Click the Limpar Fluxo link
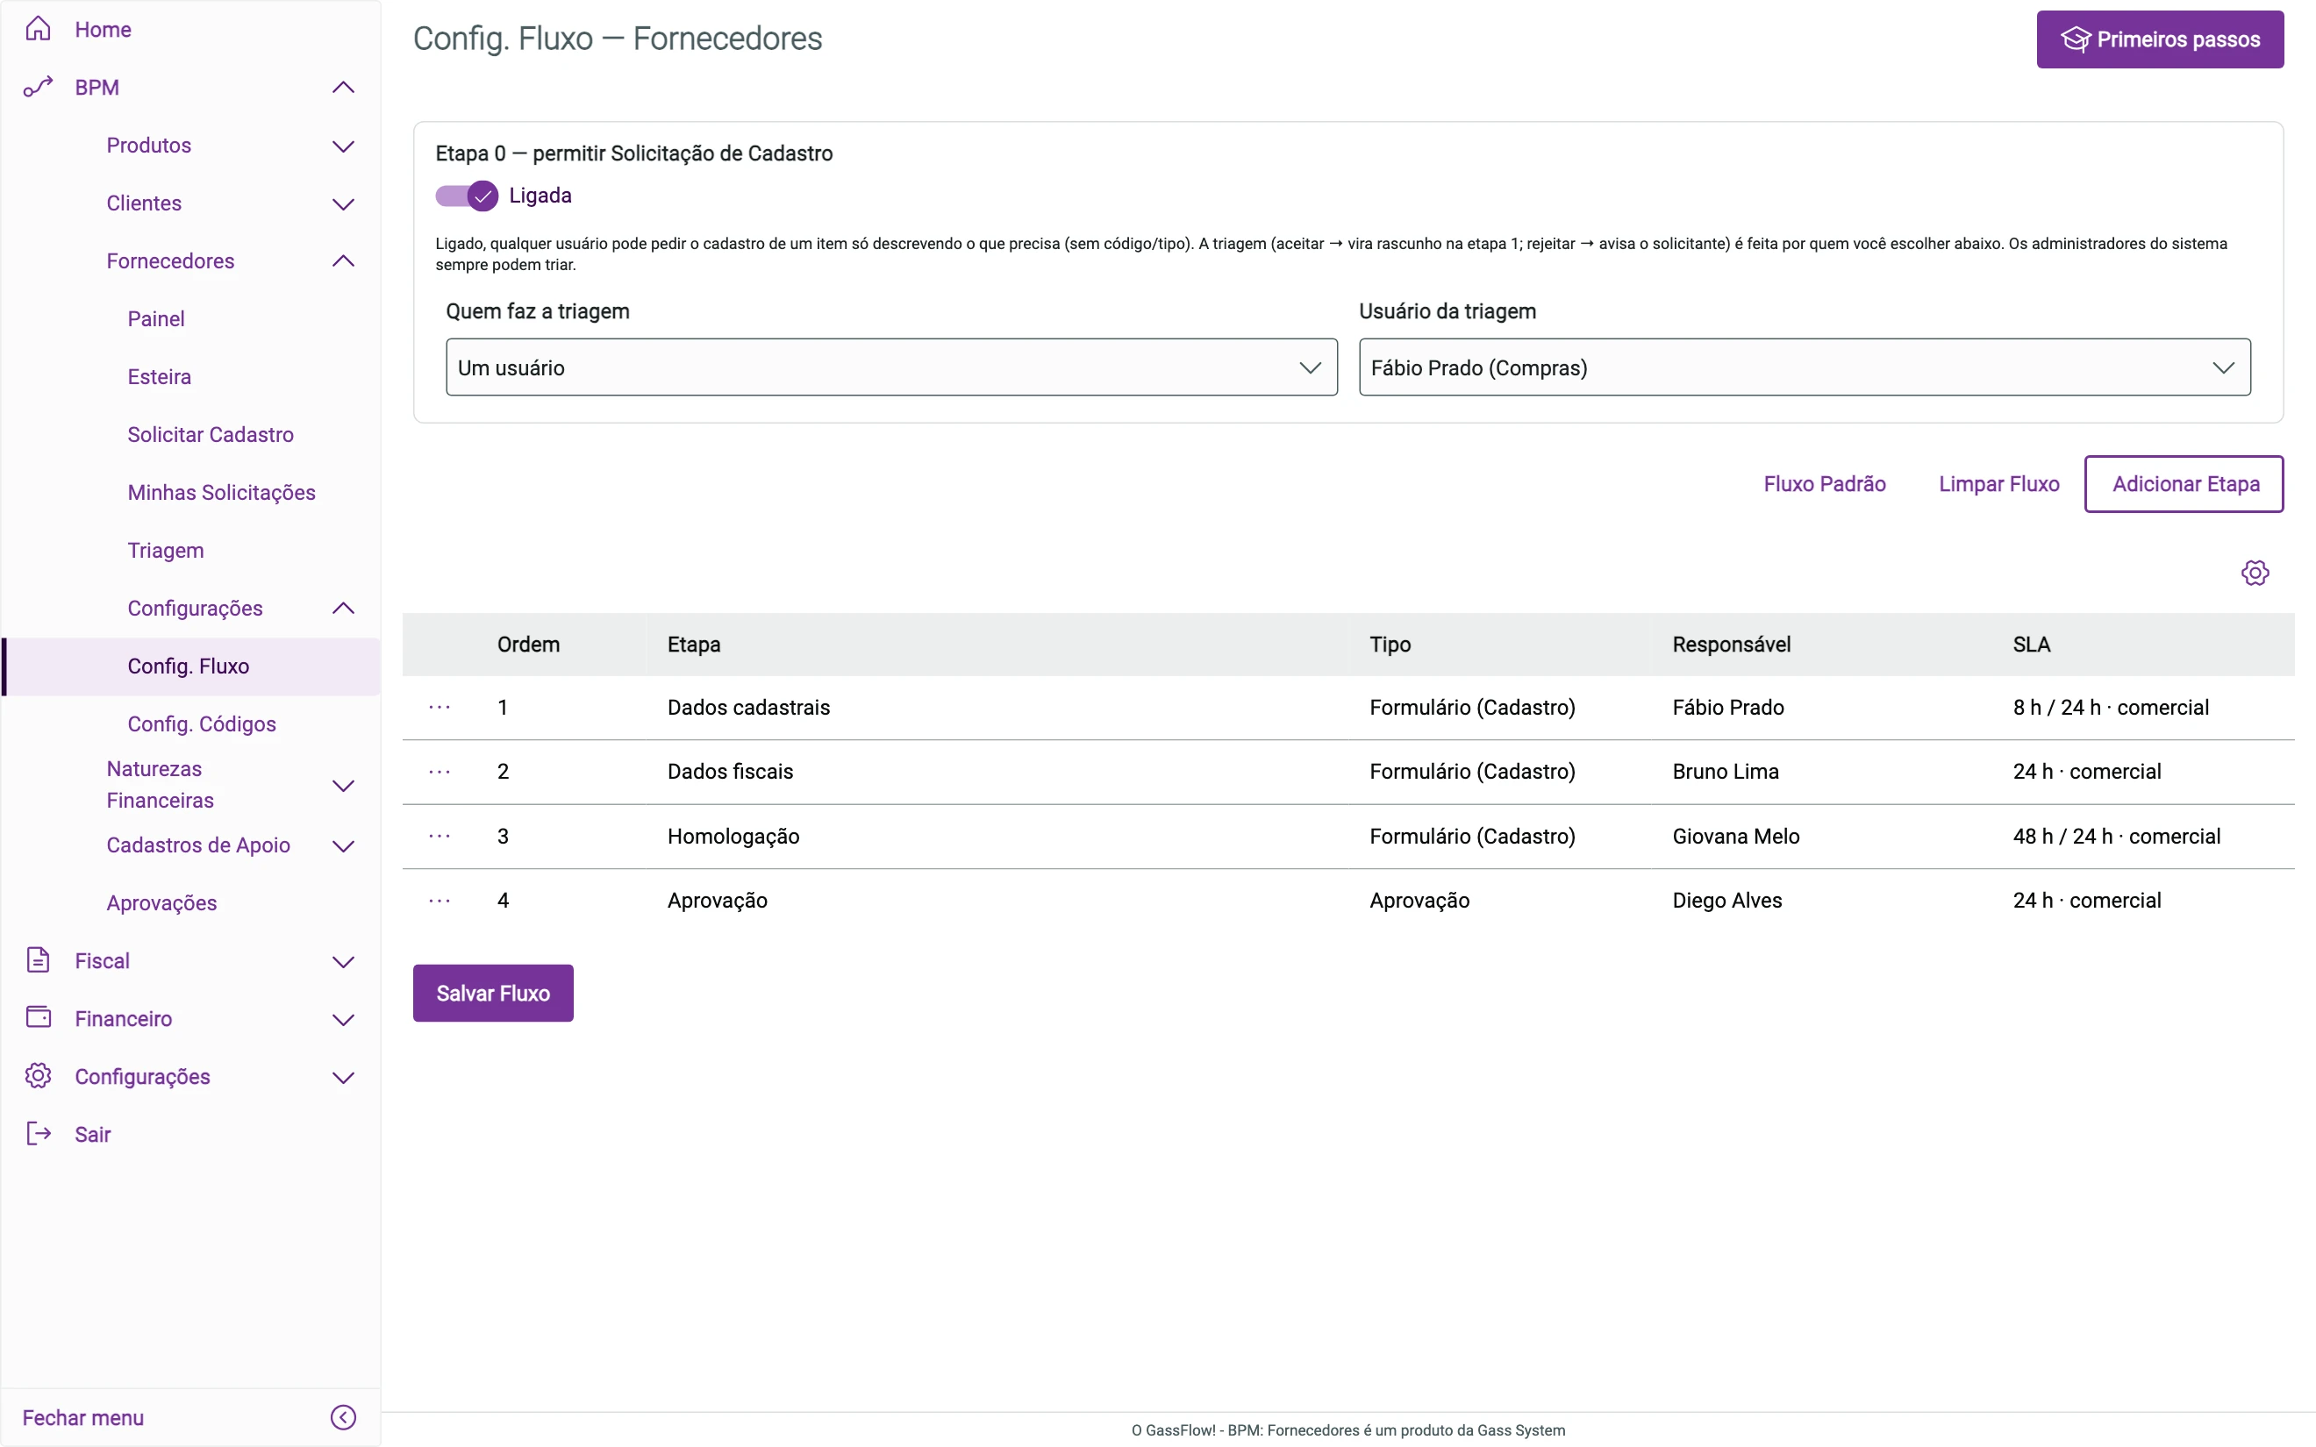 coord(1998,484)
